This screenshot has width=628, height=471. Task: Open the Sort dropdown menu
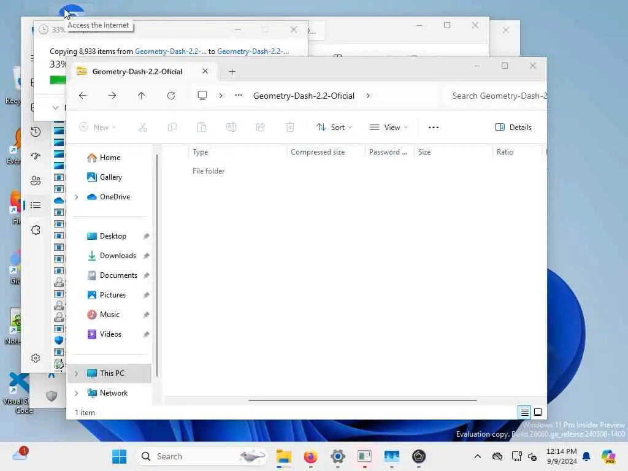pos(334,128)
